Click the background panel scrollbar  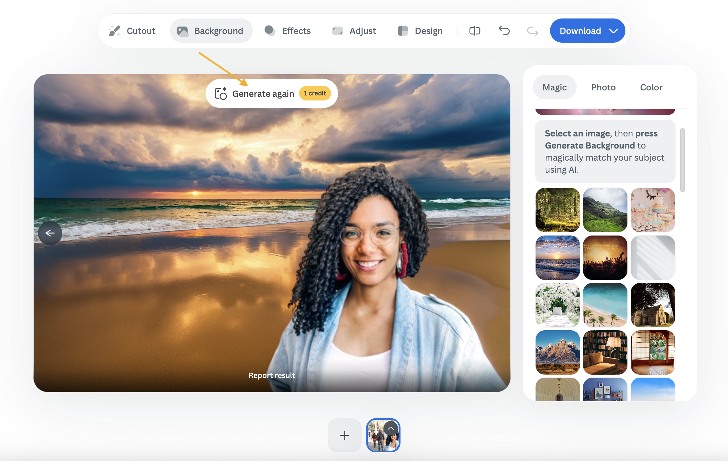tap(682, 160)
